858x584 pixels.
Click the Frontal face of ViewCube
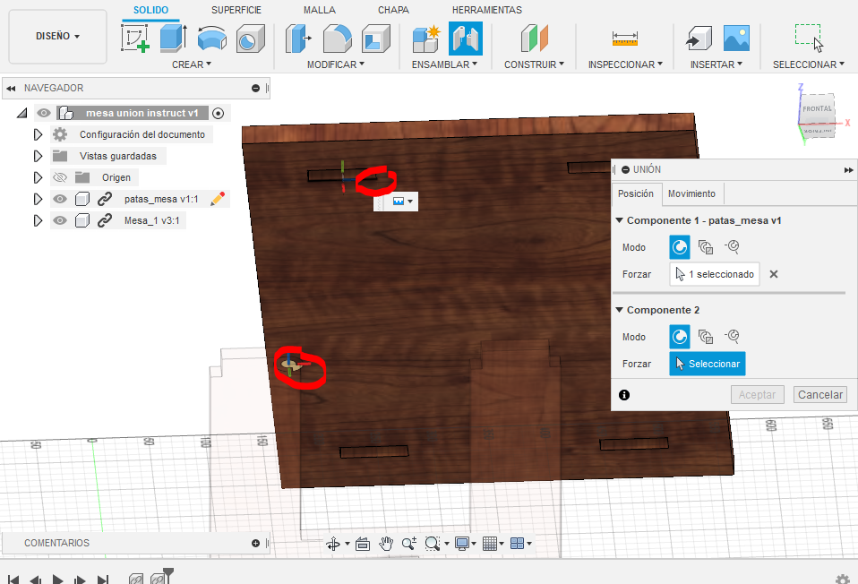(817, 109)
